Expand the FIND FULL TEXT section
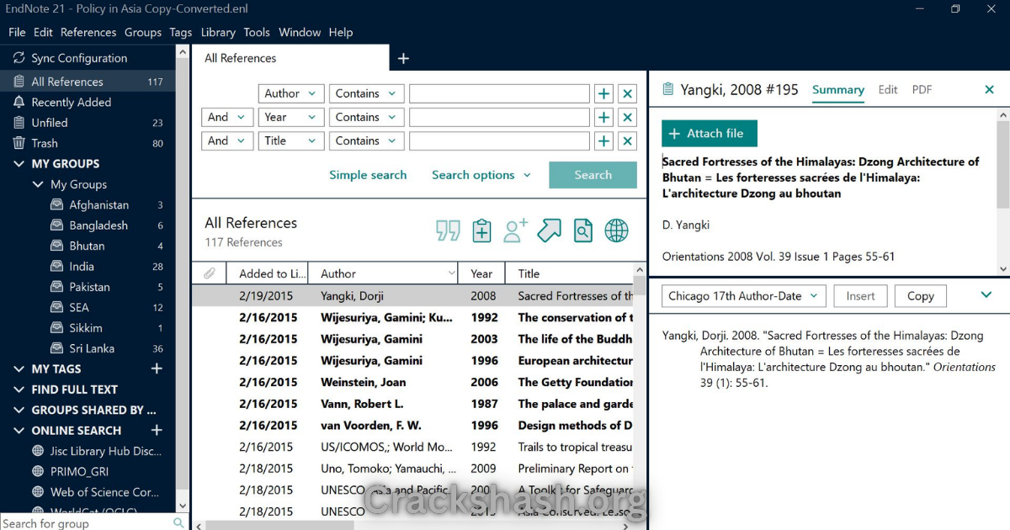Image resolution: width=1010 pixels, height=530 pixels. click(19, 390)
